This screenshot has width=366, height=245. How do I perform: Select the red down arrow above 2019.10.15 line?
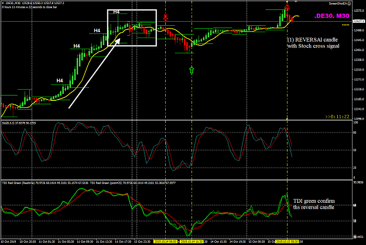[287, 7]
